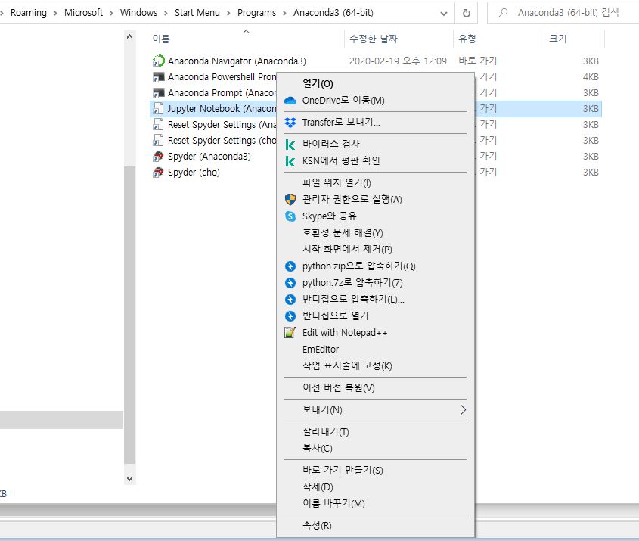Click the Jupyter Notebook file icon

click(x=158, y=108)
